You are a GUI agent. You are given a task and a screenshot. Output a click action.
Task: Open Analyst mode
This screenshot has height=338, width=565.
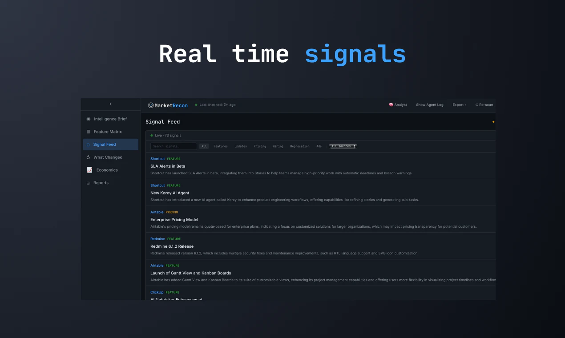[398, 105]
